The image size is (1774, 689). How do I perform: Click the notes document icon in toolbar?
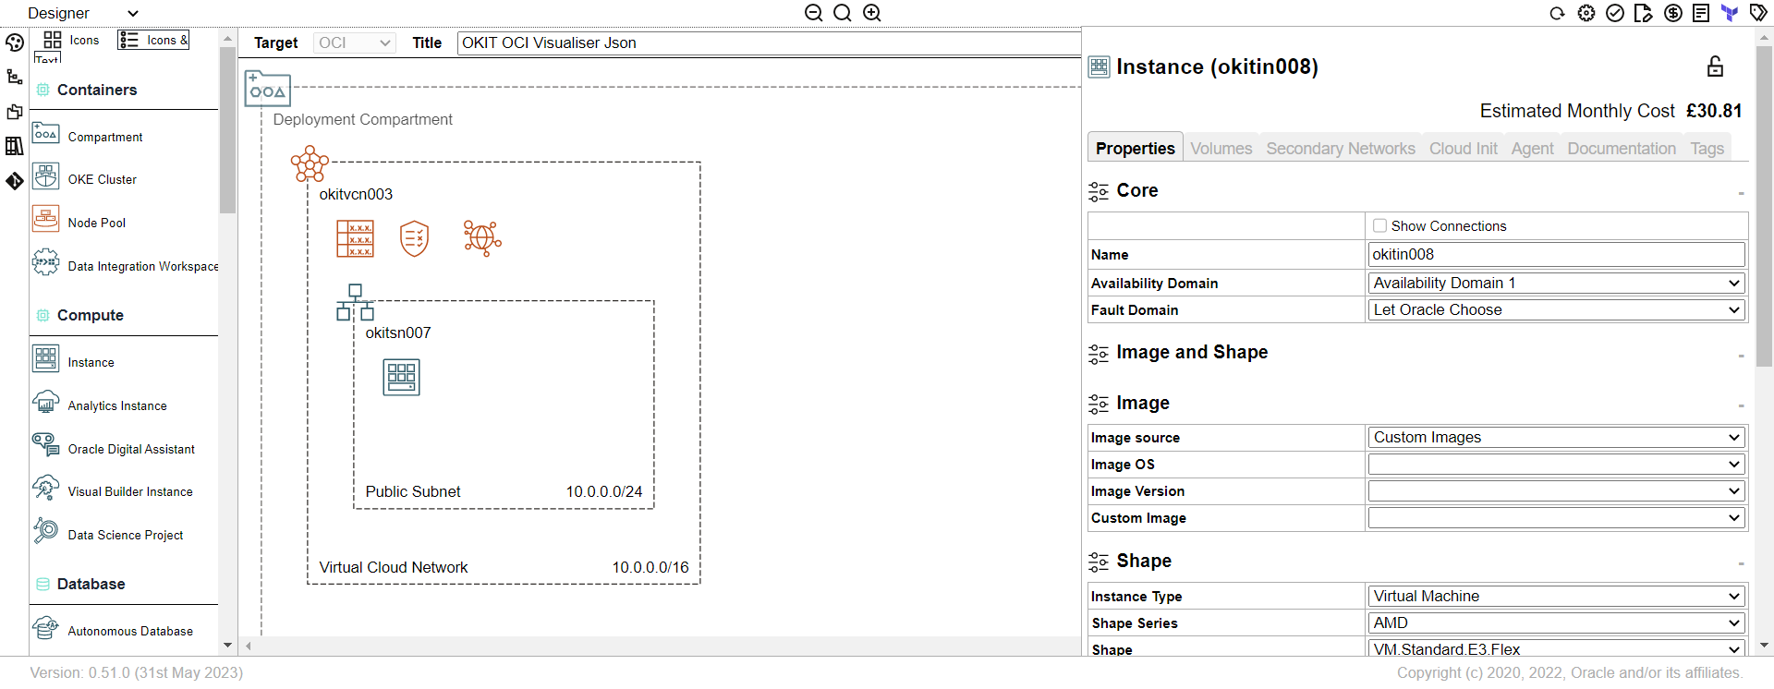(x=1701, y=13)
